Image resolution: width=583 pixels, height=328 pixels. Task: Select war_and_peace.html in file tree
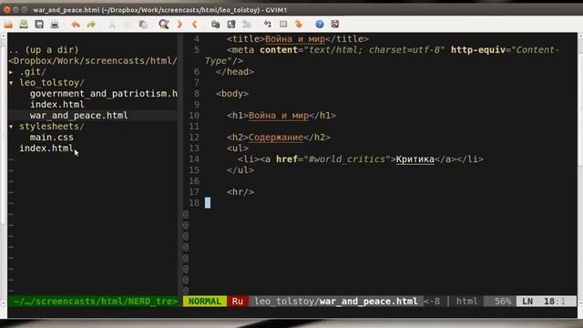tap(79, 116)
